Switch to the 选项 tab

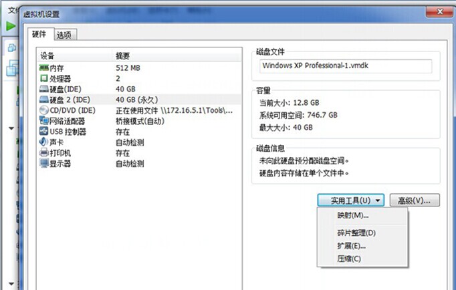[x=64, y=35]
